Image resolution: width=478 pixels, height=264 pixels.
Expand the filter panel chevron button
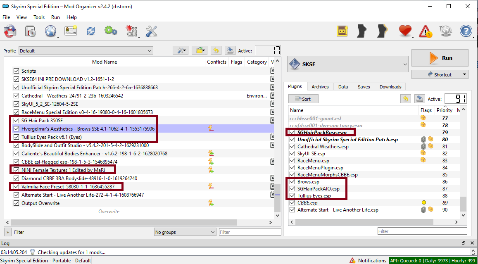pos(8,232)
